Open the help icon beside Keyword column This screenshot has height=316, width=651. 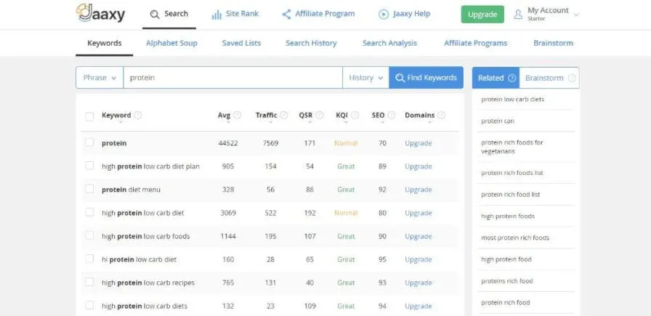138,115
